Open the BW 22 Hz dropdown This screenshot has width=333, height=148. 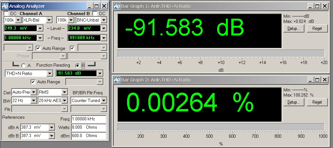pos(34,100)
